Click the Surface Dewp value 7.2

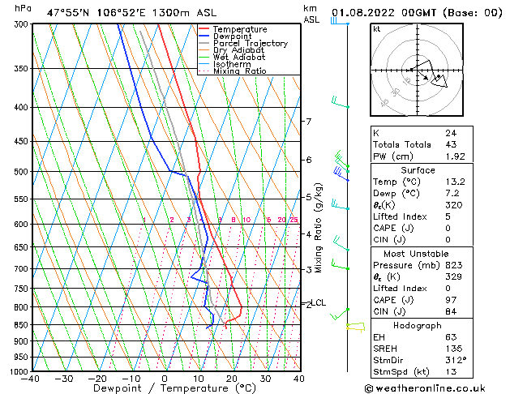[452, 194]
